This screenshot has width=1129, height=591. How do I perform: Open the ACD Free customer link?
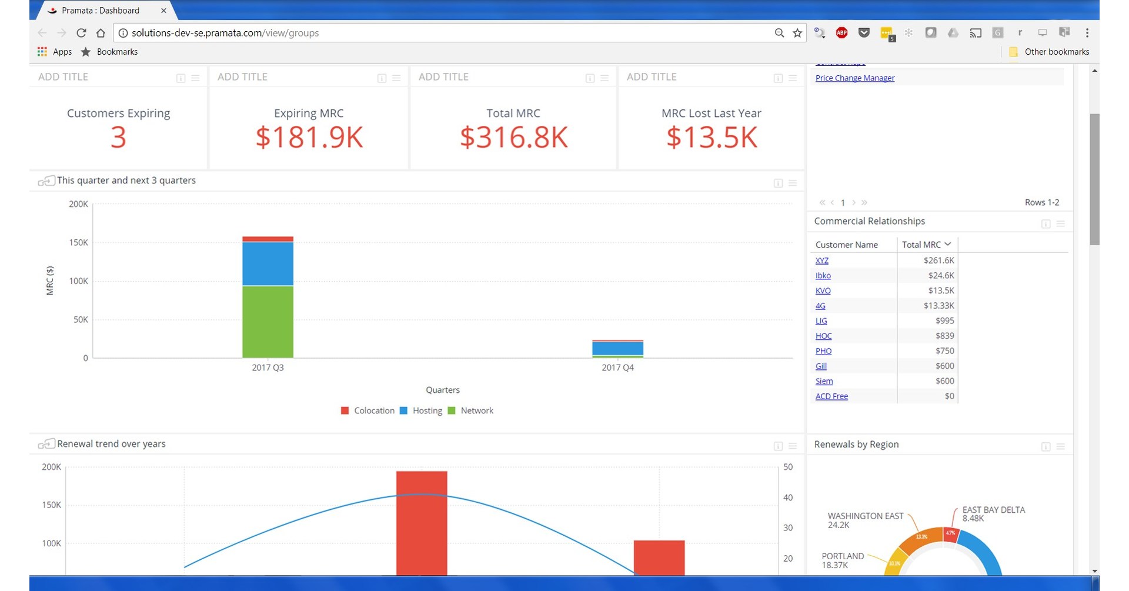click(831, 396)
